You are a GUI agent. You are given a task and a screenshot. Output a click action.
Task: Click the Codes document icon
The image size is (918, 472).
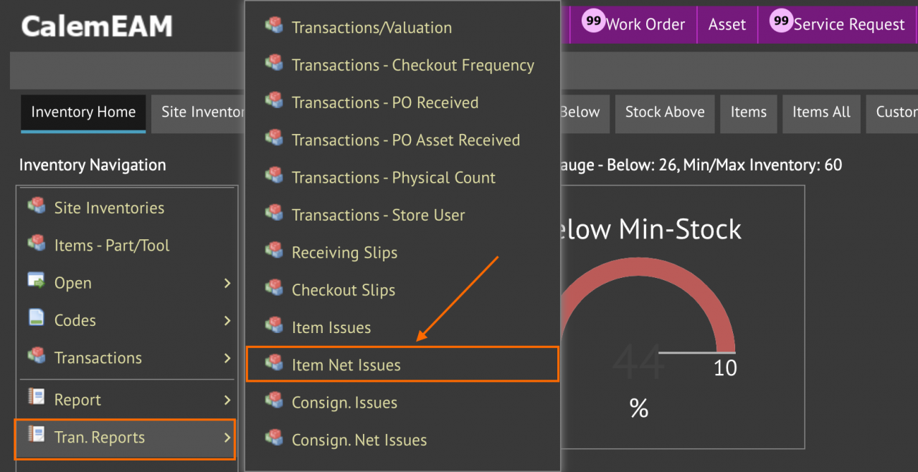[x=36, y=318]
